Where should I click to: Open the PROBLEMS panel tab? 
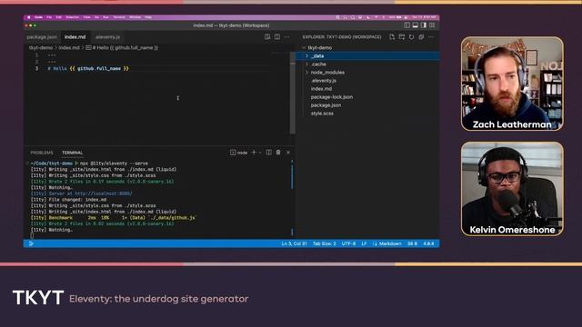coord(42,153)
